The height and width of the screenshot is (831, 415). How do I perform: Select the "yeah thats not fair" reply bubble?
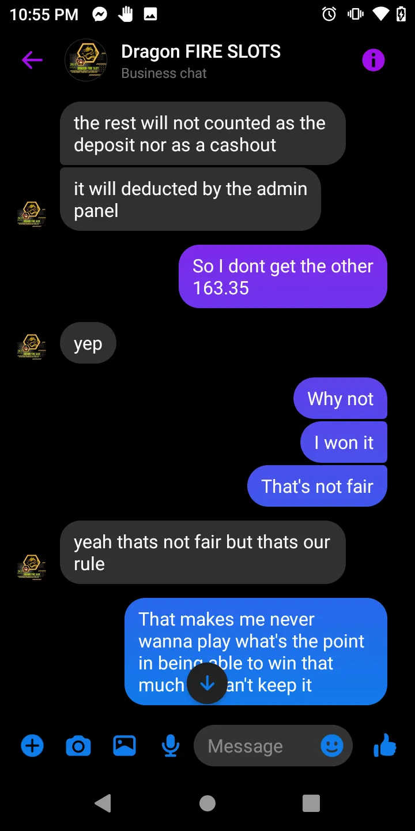tap(202, 552)
